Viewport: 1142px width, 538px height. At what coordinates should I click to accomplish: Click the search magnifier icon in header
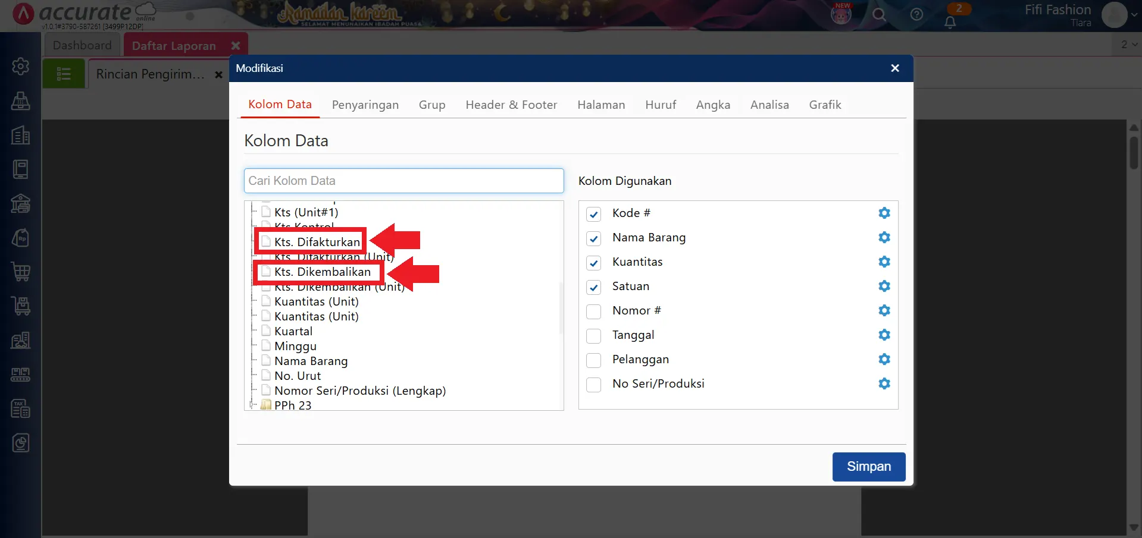(879, 15)
